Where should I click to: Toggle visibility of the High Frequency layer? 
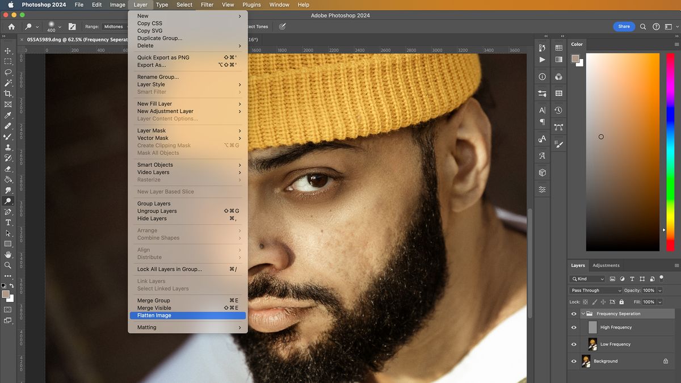574,327
